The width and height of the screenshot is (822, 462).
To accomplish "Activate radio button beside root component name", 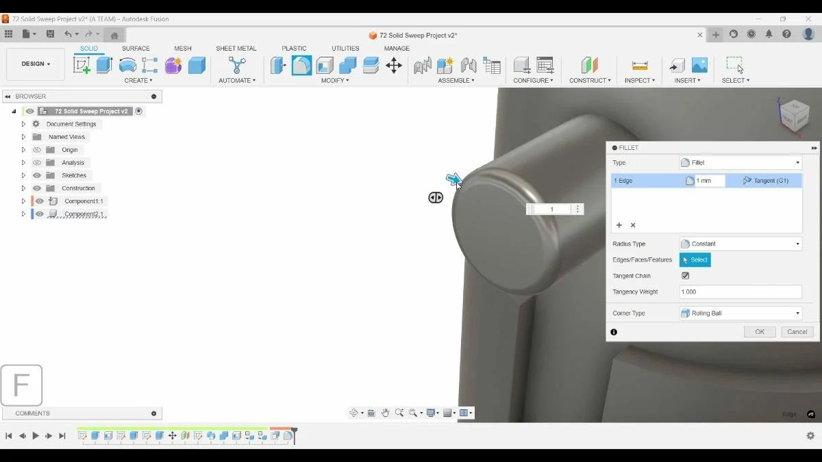I will [x=138, y=111].
